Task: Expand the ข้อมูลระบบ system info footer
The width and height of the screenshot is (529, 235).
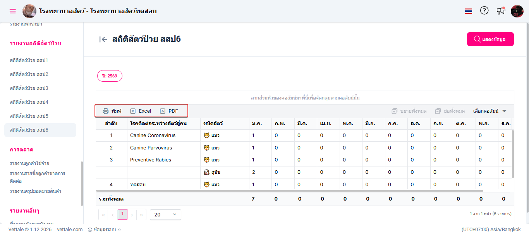Action: [105, 230]
